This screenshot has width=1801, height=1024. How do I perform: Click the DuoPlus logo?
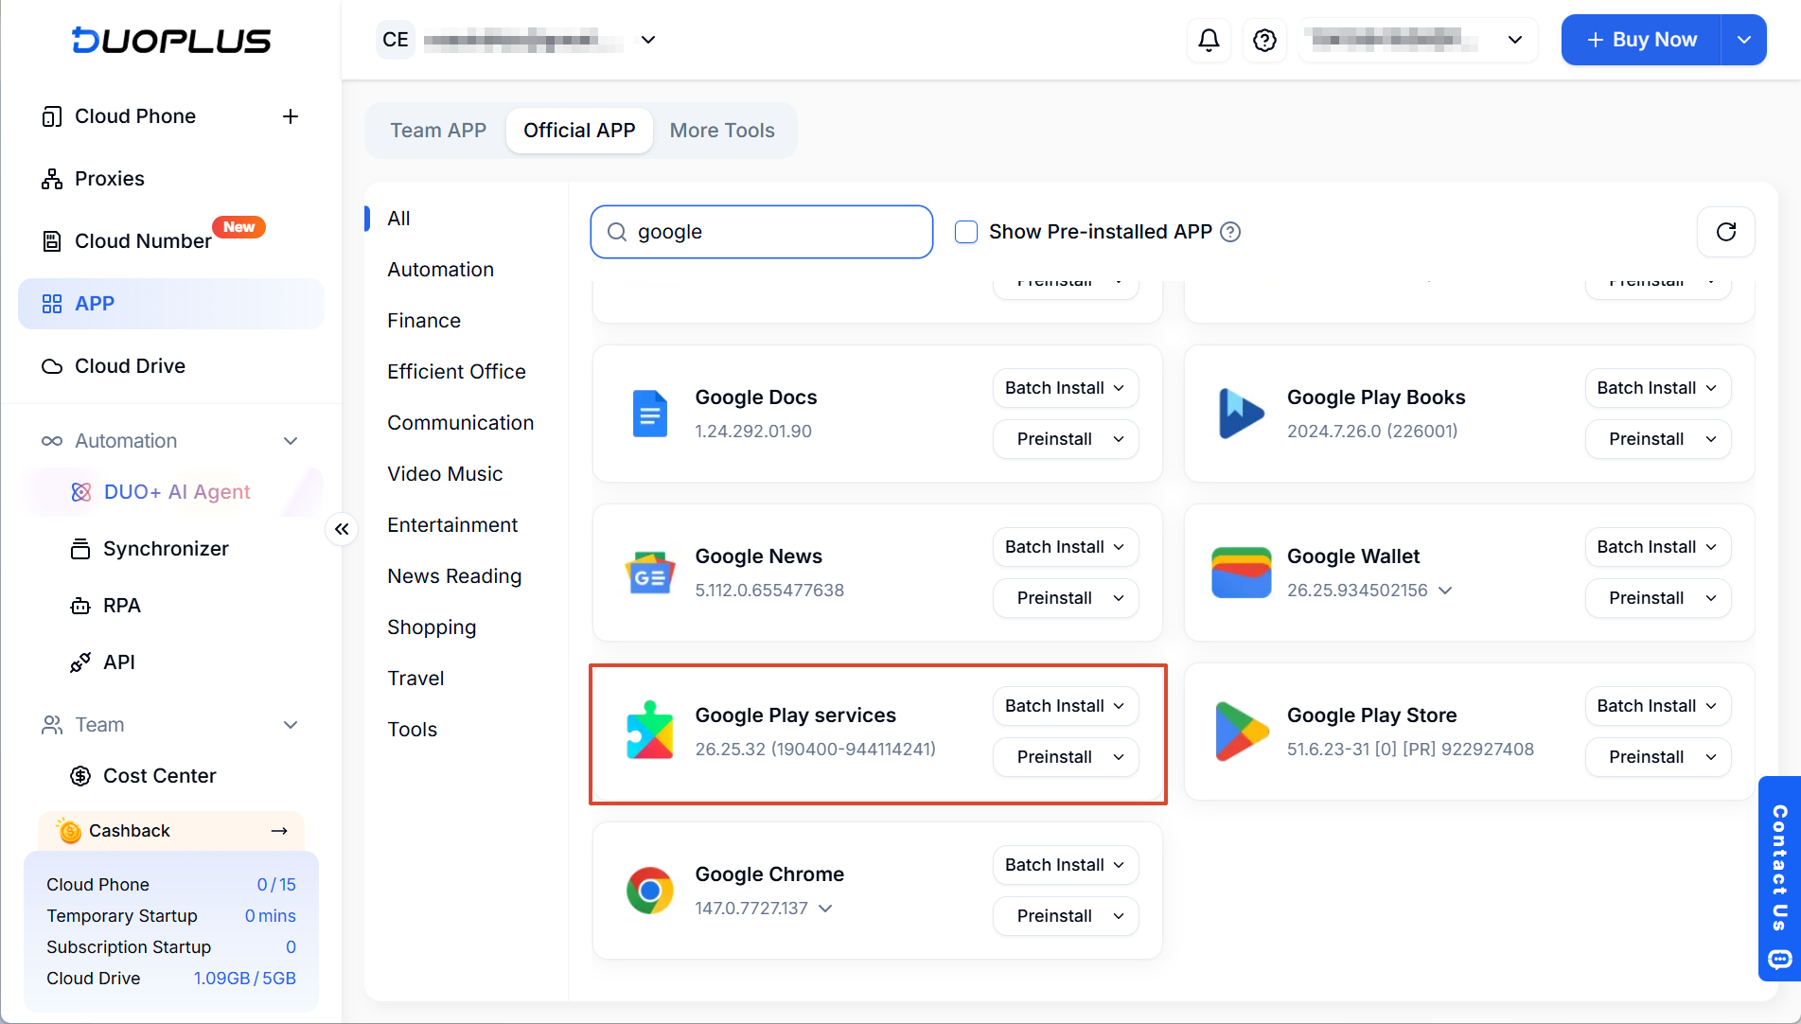tap(171, 40)
